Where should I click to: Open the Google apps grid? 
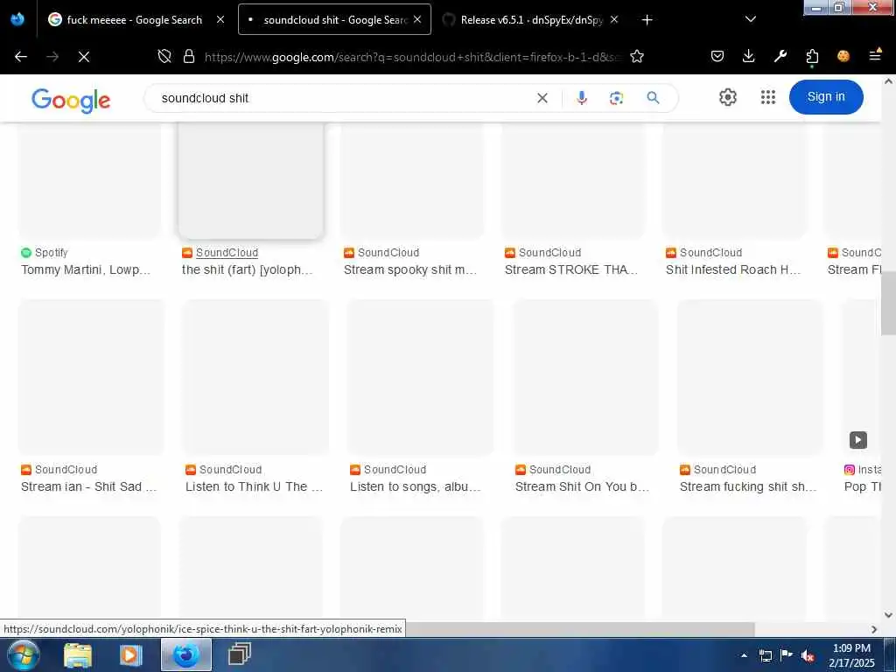(768, 97)
